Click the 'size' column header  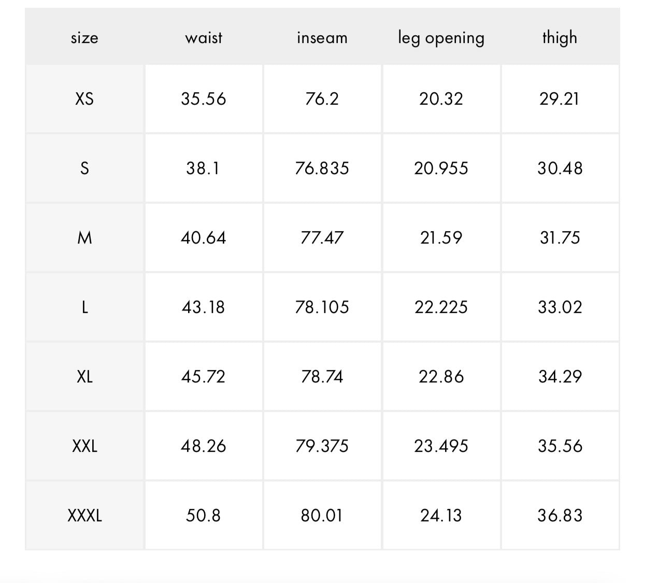click(84, 38)
